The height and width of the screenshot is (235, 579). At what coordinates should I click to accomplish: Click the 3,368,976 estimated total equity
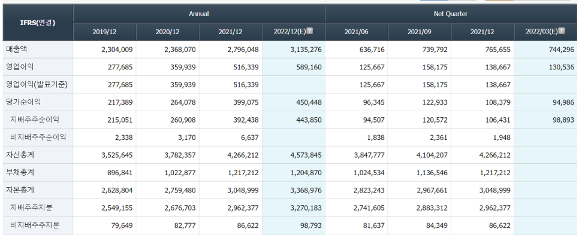coord(306,190)
